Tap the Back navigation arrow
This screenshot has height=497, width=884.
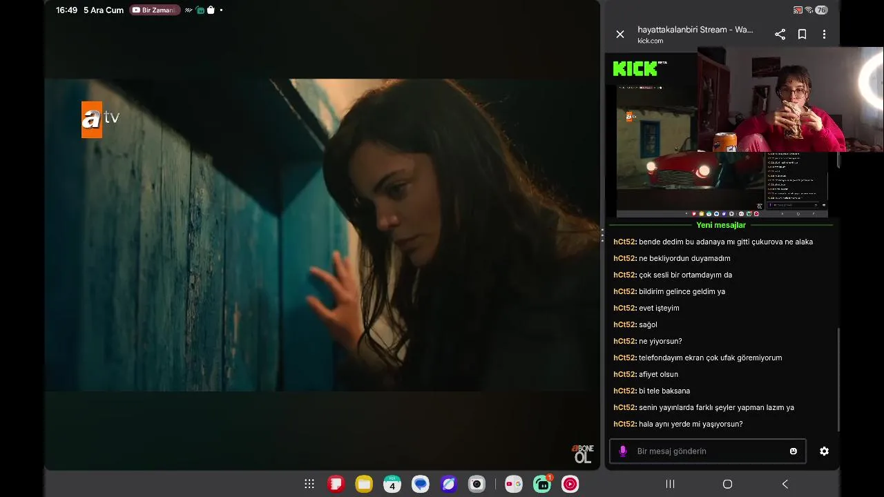click(x=785, y=485)
